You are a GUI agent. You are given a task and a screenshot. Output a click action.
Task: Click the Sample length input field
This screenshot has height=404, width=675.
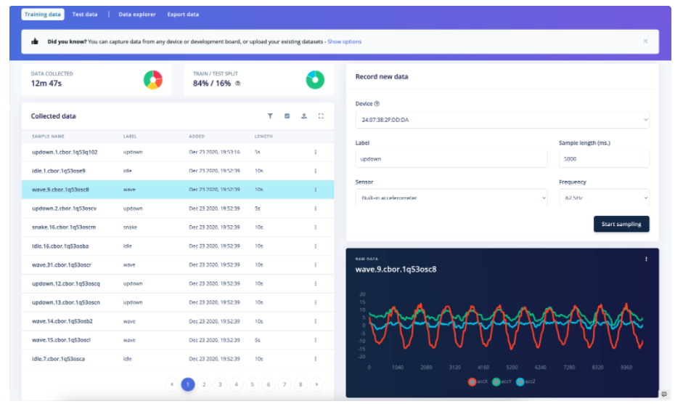(604, 158)
